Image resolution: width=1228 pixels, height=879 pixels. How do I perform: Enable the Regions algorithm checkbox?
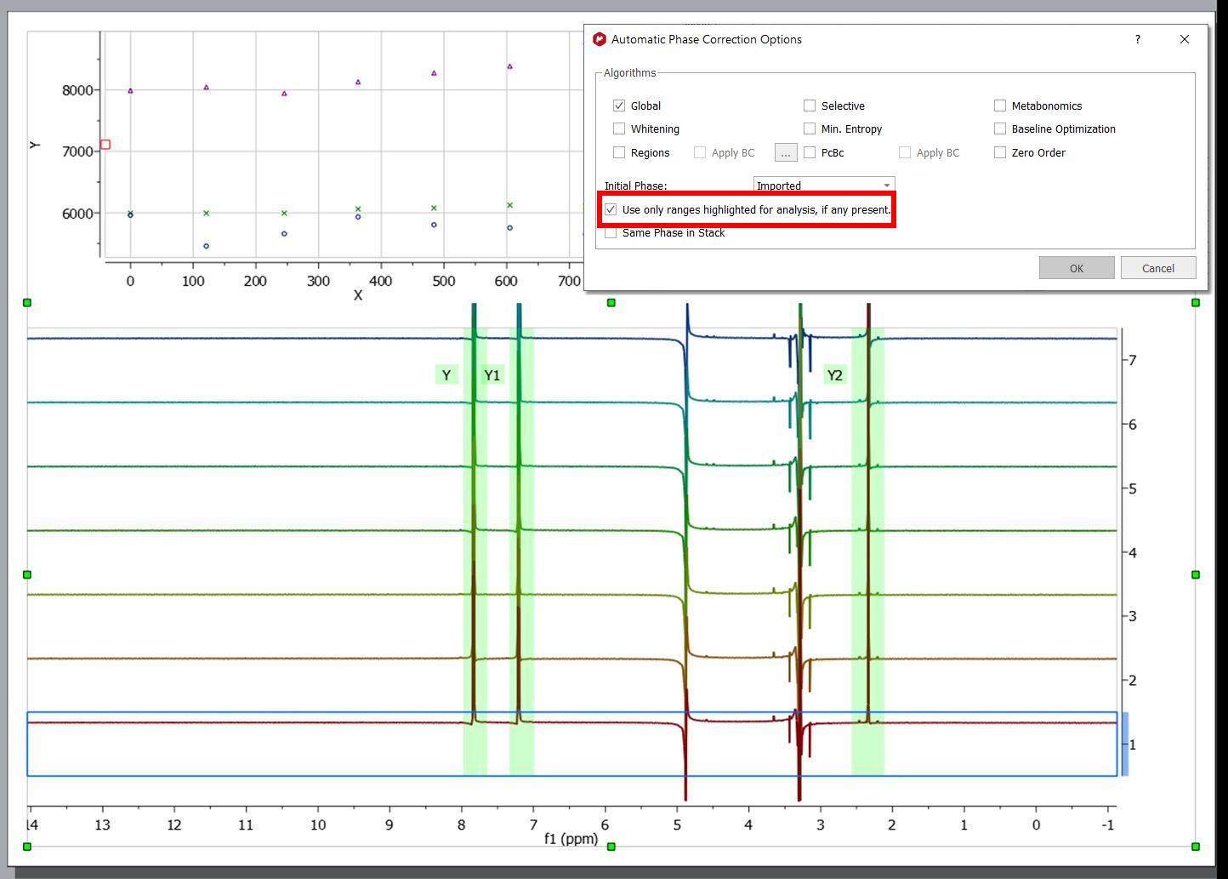pos(619,152)
